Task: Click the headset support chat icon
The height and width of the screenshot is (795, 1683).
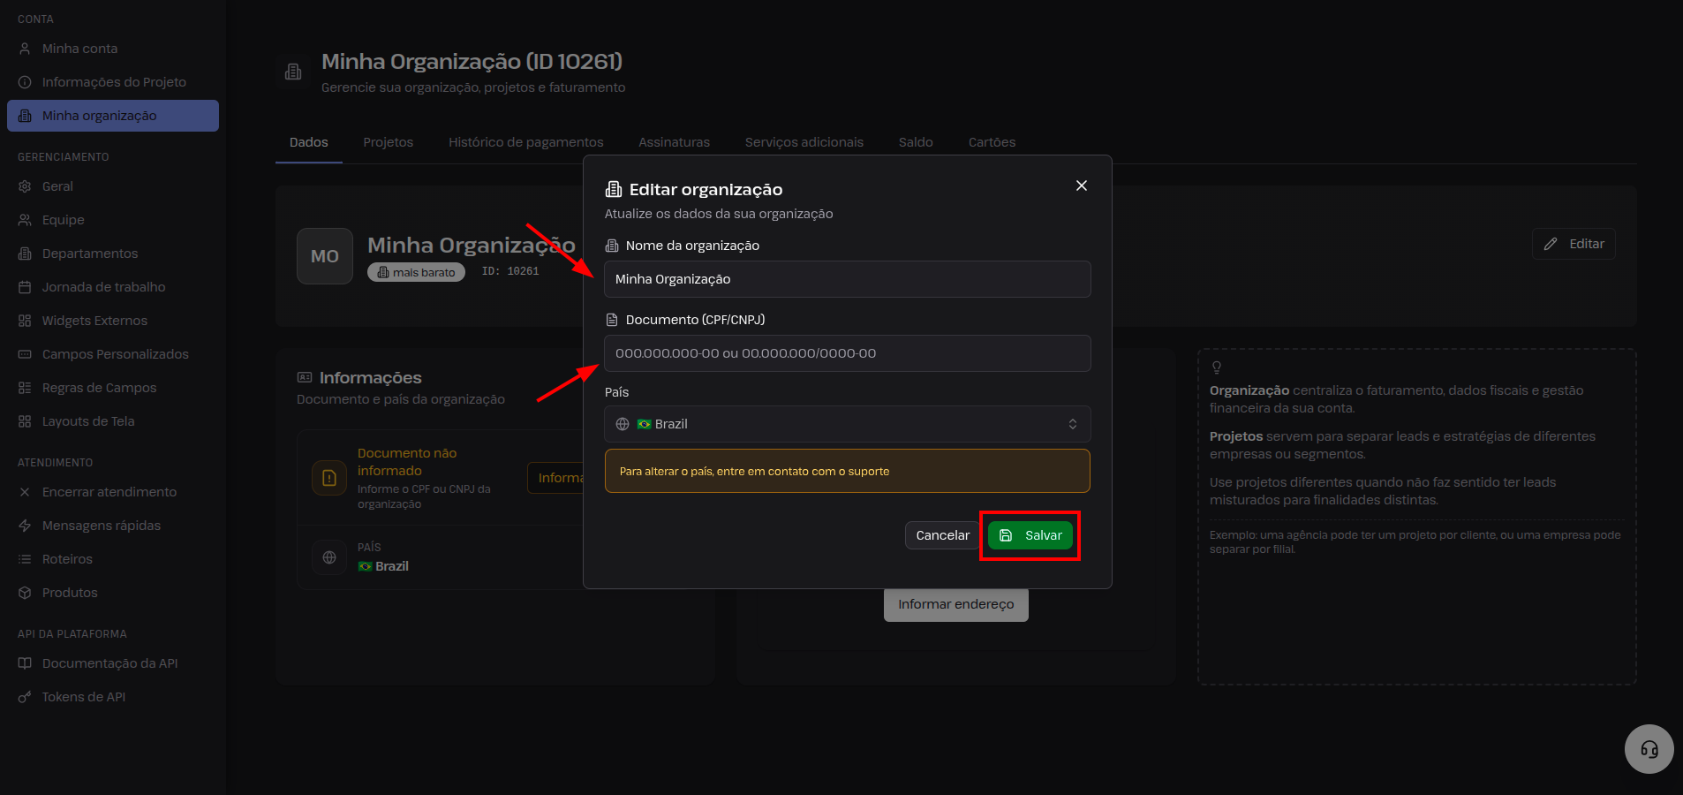Action: 1649,749
